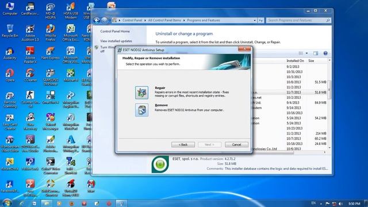
Task: Sort by the Installed On column
Action: (295, 61)
